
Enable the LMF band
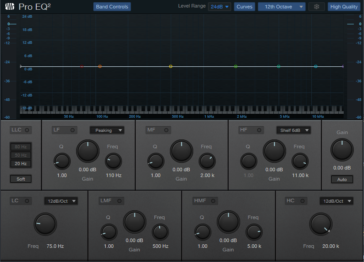pyautogui.click(x=111, y=201)
